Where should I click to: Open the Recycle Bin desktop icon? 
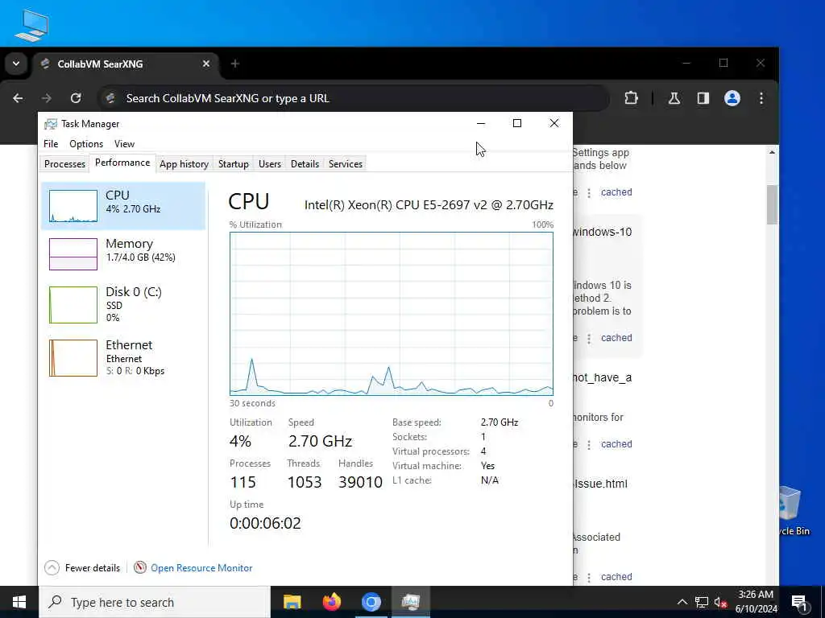[794, 509]
